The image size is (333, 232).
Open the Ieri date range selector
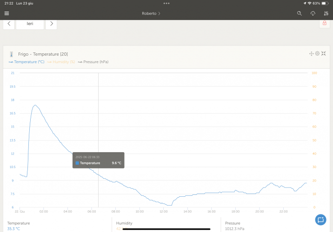click(x=30, y=23)
